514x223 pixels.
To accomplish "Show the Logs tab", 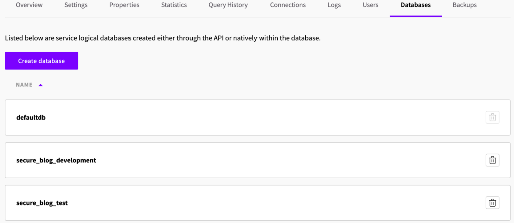I will (x=334, y=5).
